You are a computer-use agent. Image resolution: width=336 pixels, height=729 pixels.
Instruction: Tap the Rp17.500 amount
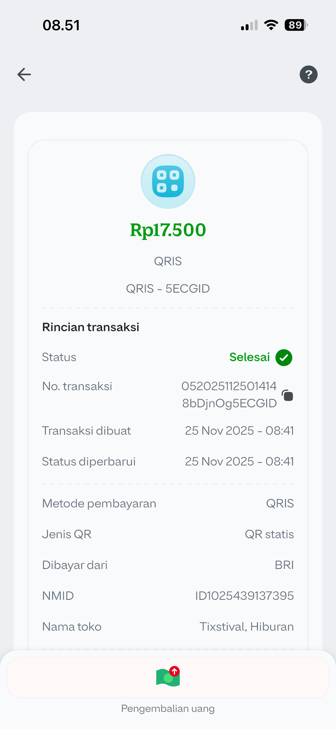pos(168,230)
